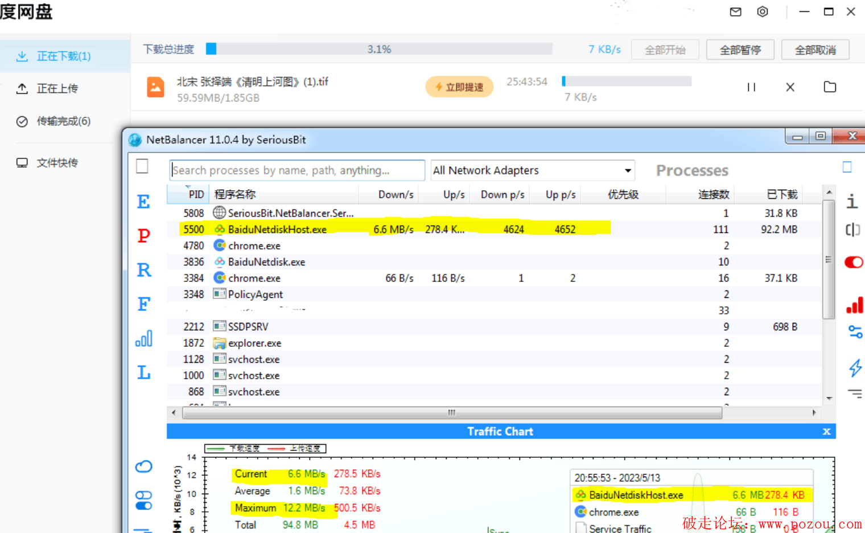Viewport: 865px width, 533px height.
Task: Click the Down/s column header
Action: 396,194
